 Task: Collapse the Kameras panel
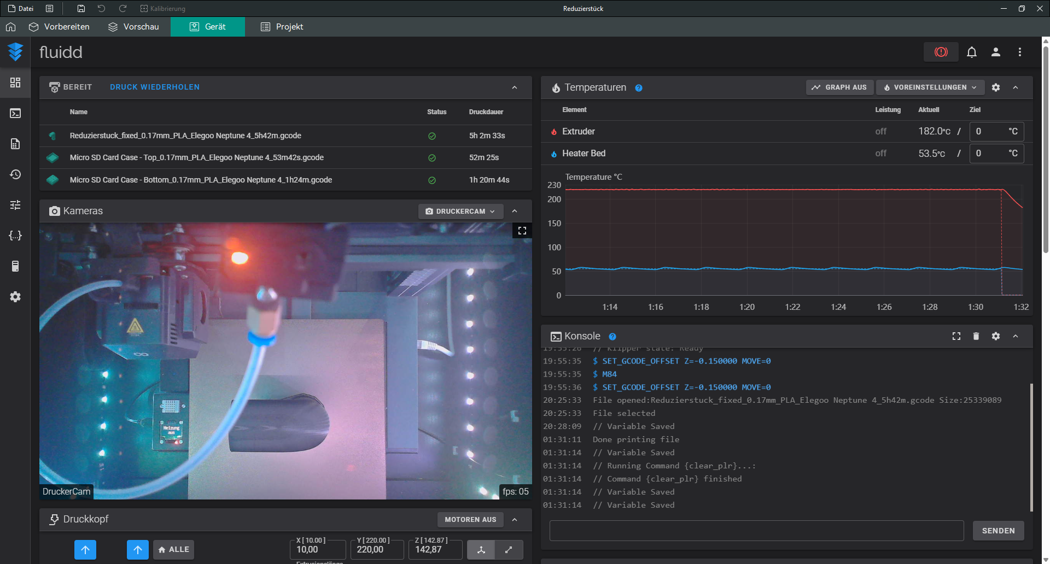tap(515, 211)
